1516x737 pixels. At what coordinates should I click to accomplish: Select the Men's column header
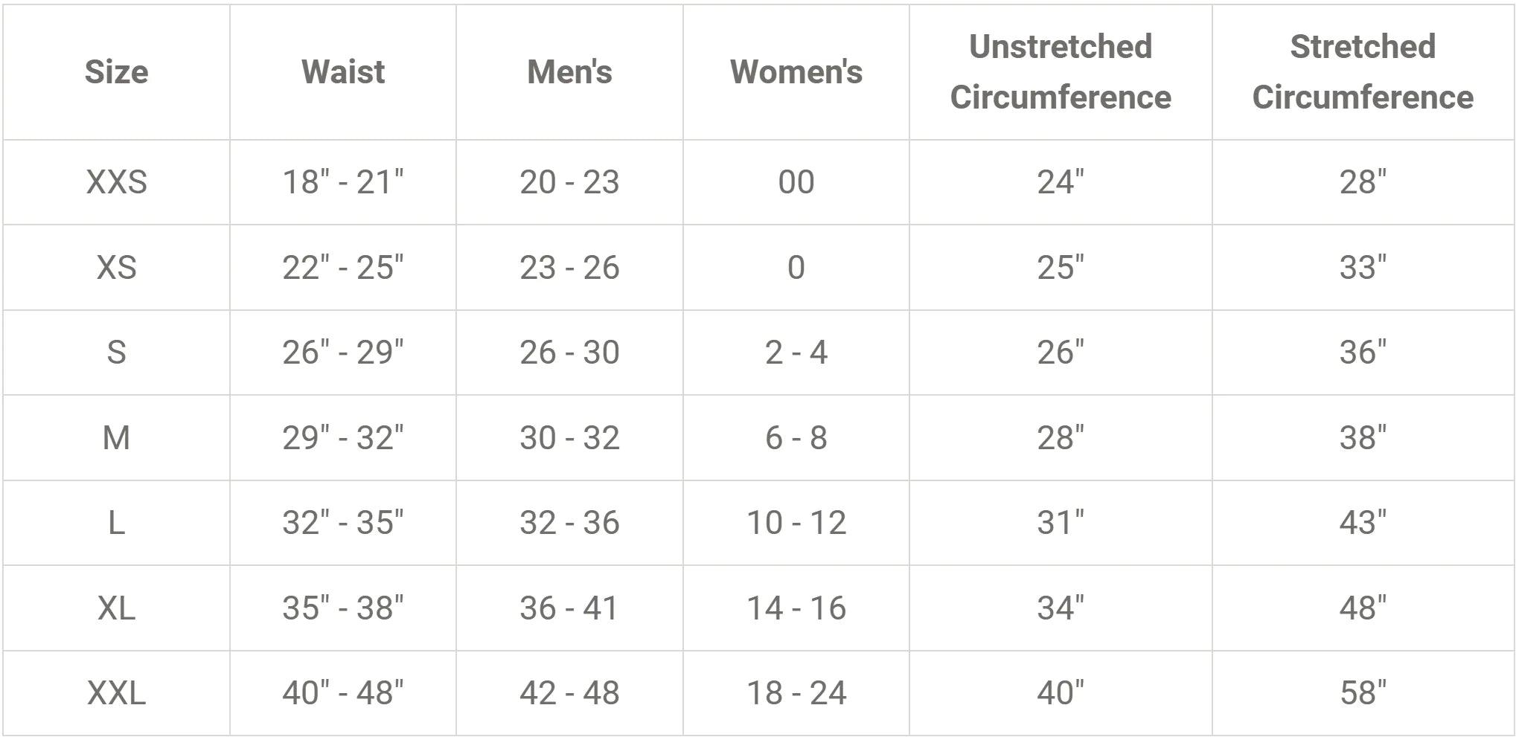point(569,72)
